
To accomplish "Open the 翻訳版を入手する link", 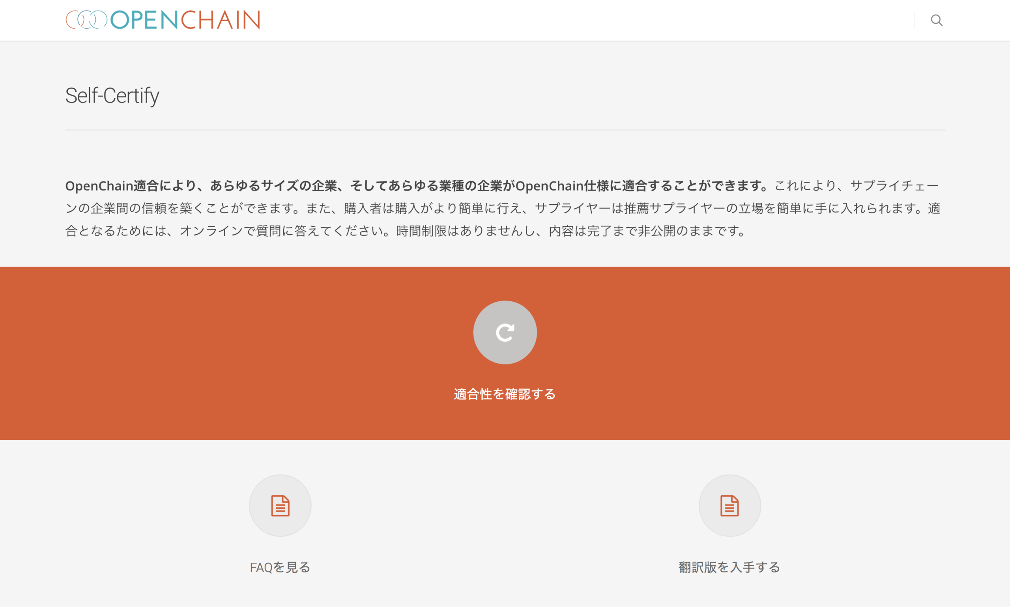I will [730, 567].
